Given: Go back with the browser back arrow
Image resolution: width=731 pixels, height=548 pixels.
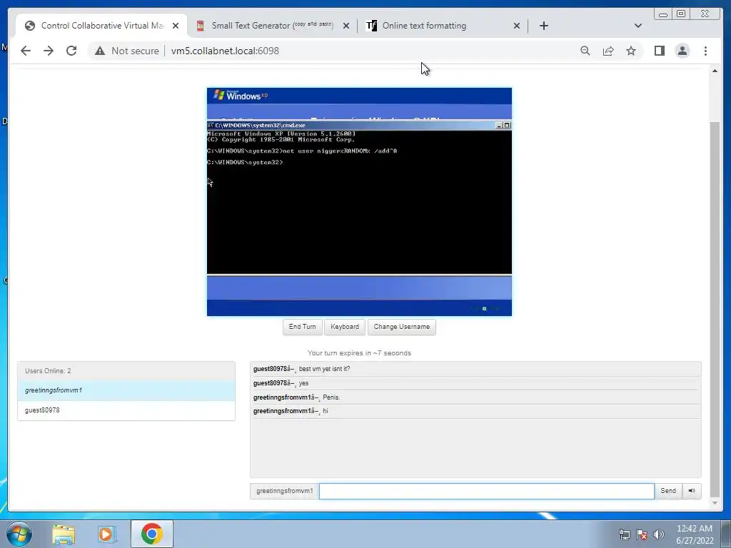Looking at the screenshot, I should coord(26,51).
